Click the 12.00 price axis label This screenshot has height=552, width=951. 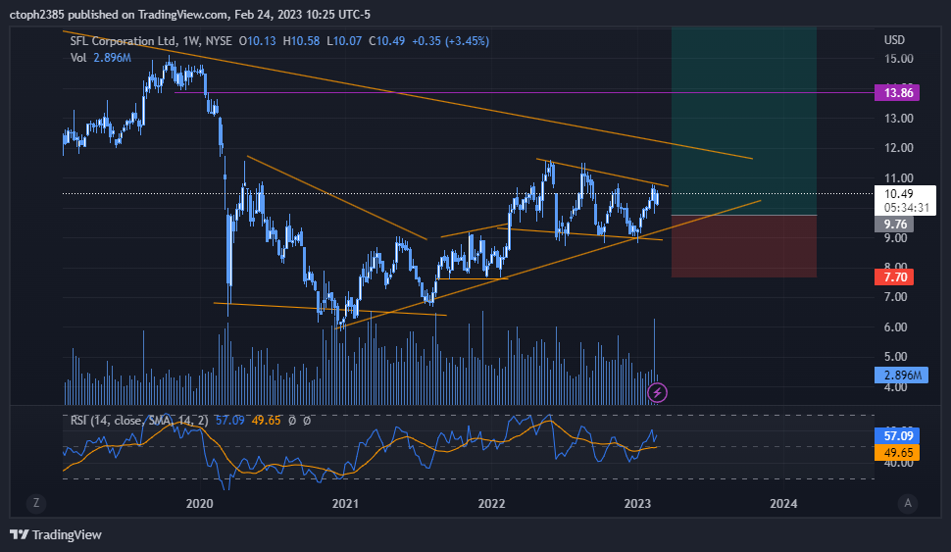coord(898,148)
